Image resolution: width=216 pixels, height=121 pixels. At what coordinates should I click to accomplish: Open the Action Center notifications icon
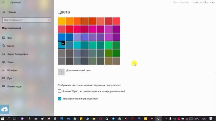pyautogui.click(x=211, y=119)
